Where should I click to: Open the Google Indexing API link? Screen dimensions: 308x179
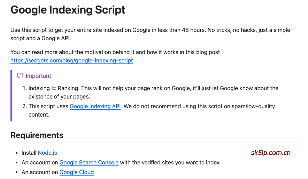click(x=95, y=106)
